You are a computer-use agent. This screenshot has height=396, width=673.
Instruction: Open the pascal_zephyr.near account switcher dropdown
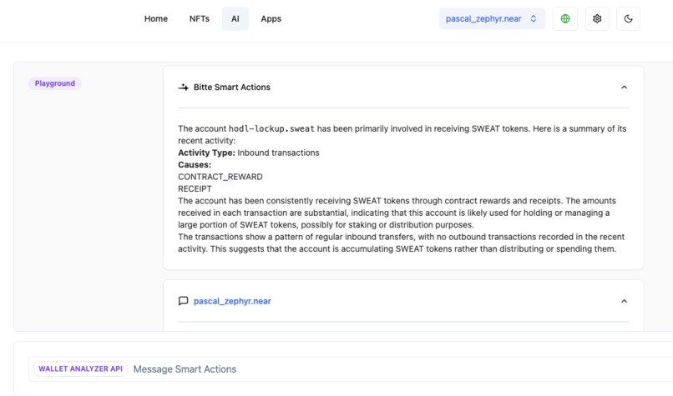pyautogui.click(x=492, y=19)
